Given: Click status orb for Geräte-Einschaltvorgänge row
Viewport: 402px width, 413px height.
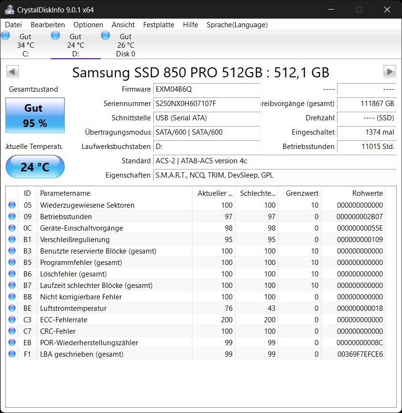Looking at the screenshot, I should [12, 228].
